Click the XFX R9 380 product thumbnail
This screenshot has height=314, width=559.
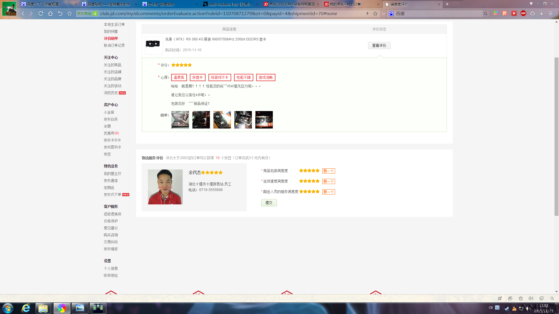pyautogui.click(x=154, y=45)
